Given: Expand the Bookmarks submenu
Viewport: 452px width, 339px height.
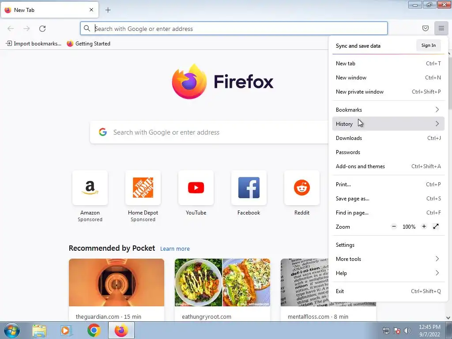Looking at the screenshot, I should point(388,109).
